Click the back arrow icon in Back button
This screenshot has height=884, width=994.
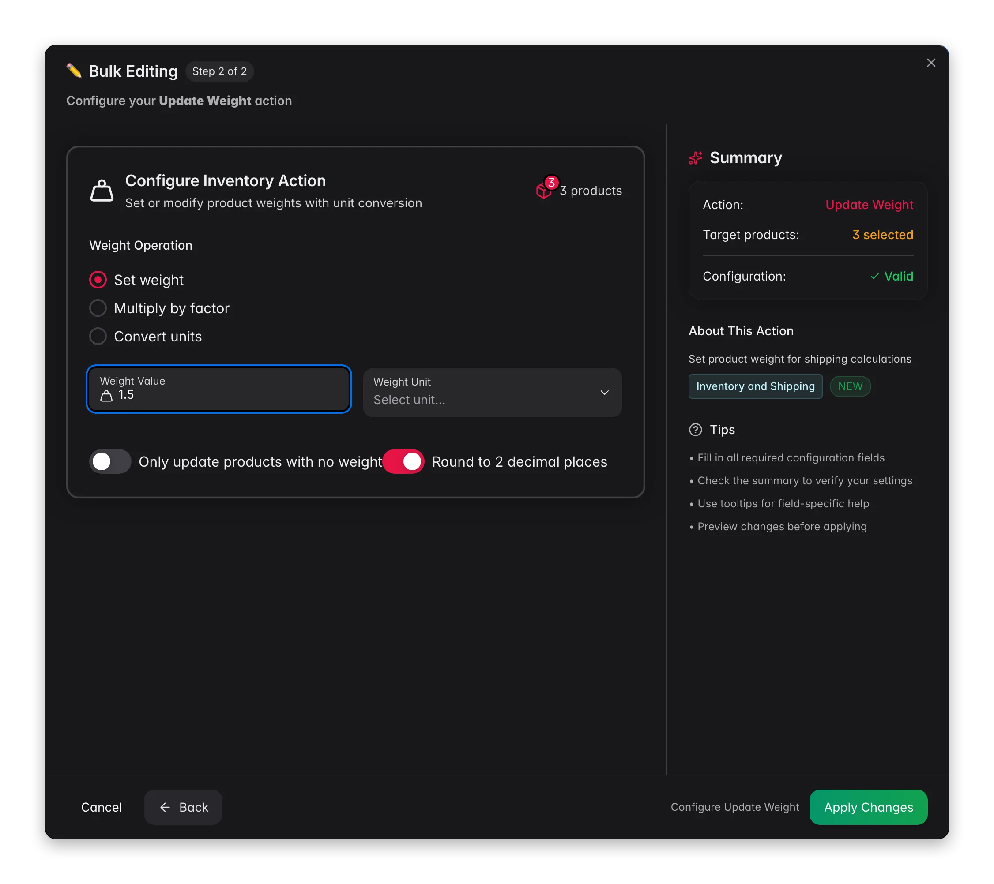pyautogui.click(x=165, y=807)
